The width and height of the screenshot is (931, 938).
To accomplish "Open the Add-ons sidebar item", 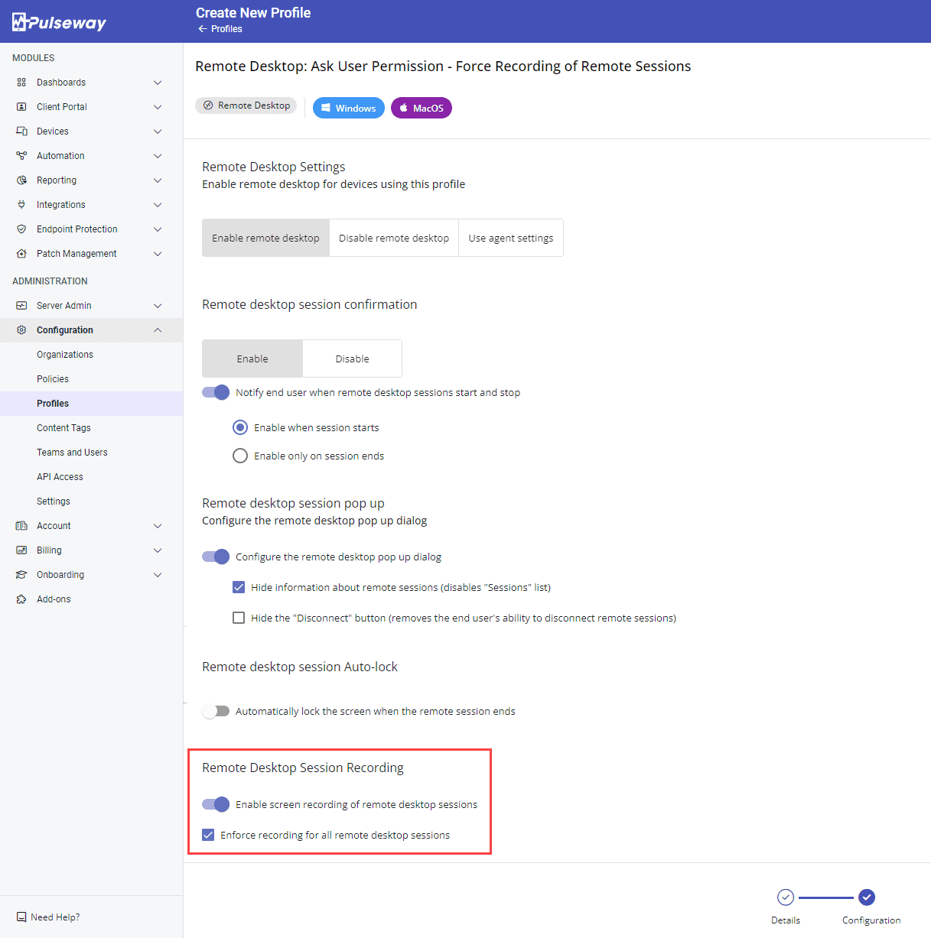I will coord(92,599).
